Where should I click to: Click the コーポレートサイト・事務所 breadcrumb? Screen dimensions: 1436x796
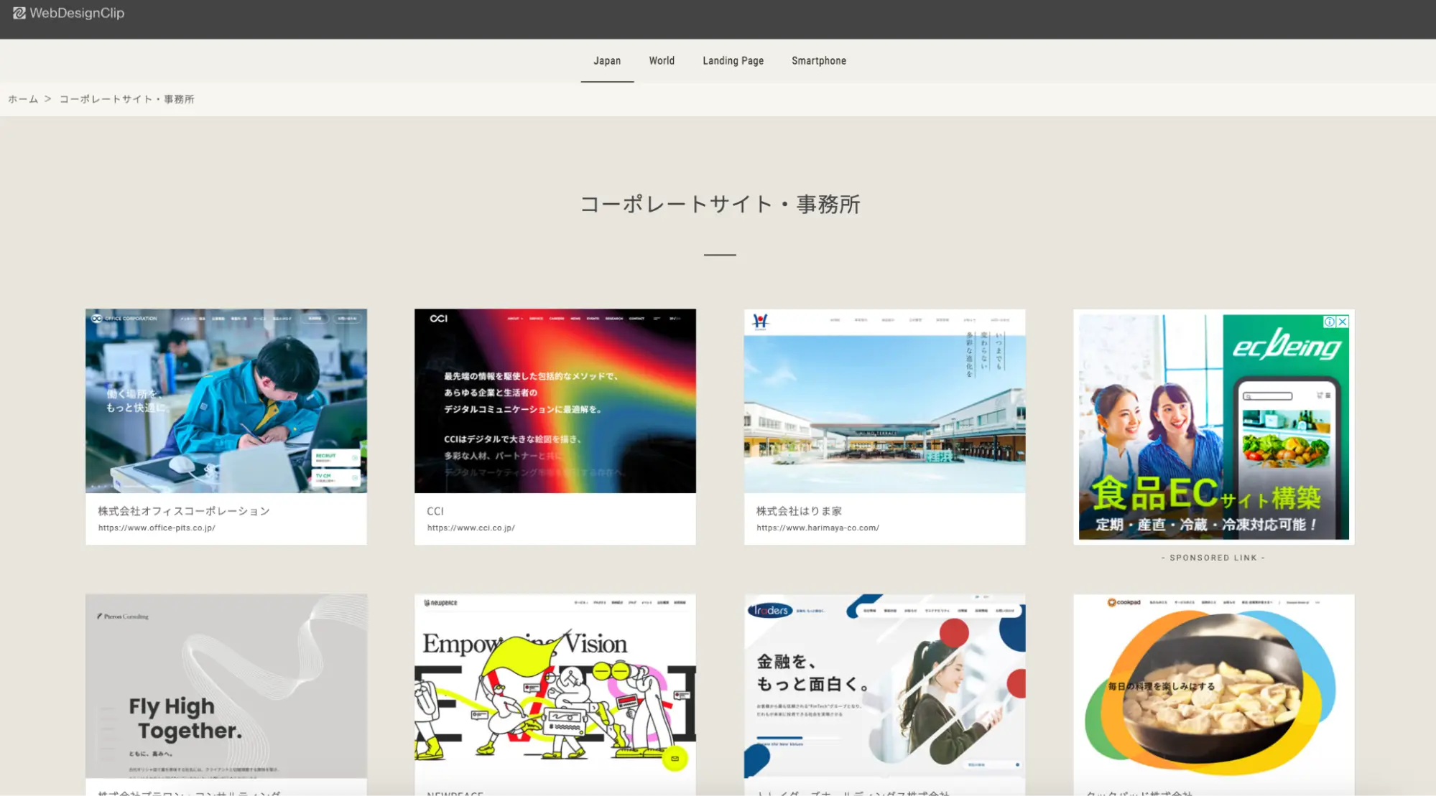pyautogui.click(x=126, y=99)
